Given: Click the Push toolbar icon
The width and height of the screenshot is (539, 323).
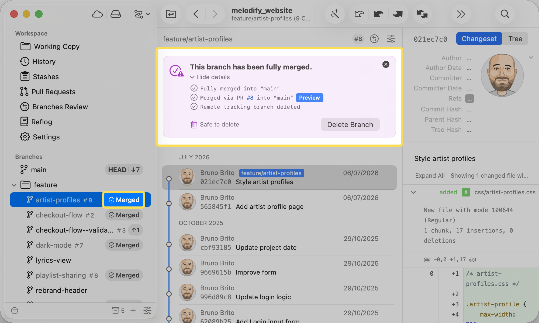Looking at the screenshot, I should [x=398, y=14].
